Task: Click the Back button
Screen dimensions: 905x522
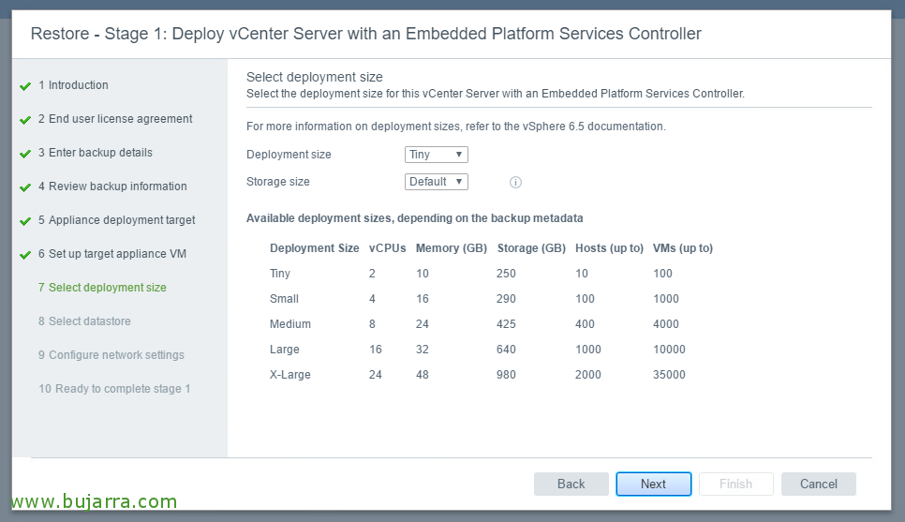Action: (571, 484)
